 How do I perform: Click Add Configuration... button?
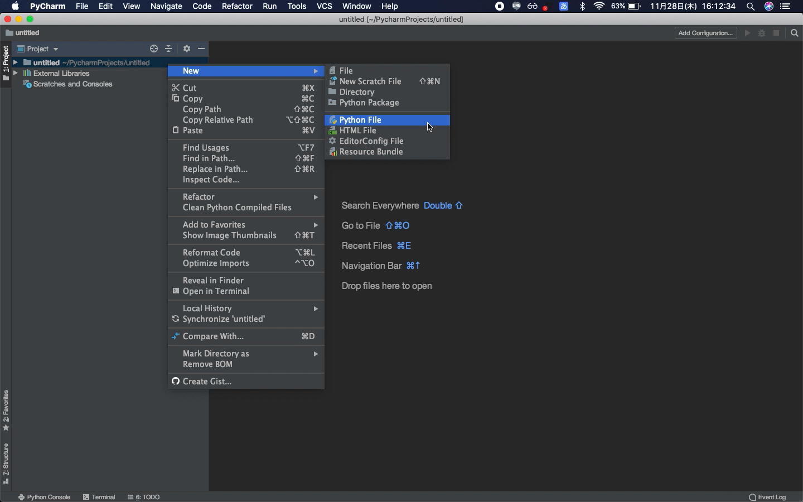click(705, 33)
